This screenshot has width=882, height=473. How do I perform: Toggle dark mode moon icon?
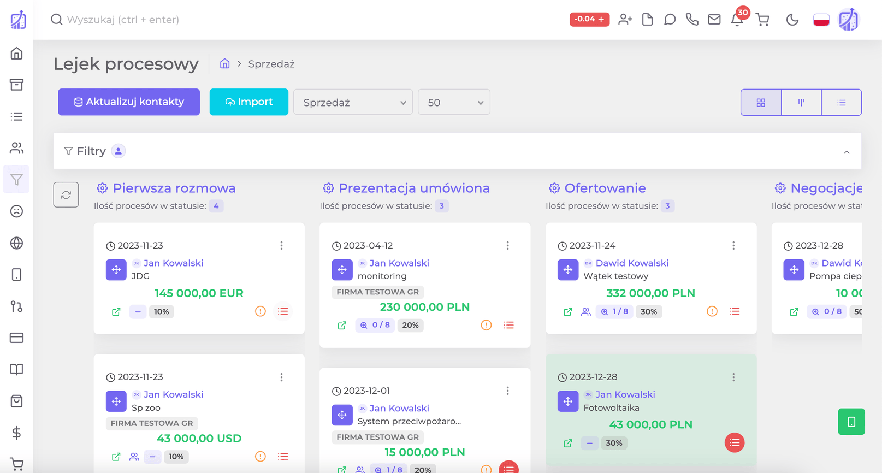point(792,20)
